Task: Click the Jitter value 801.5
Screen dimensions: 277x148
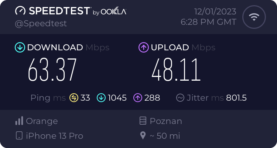Action: (236, 98)
